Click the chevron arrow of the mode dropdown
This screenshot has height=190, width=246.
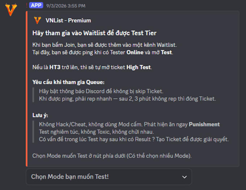[184, 177]
